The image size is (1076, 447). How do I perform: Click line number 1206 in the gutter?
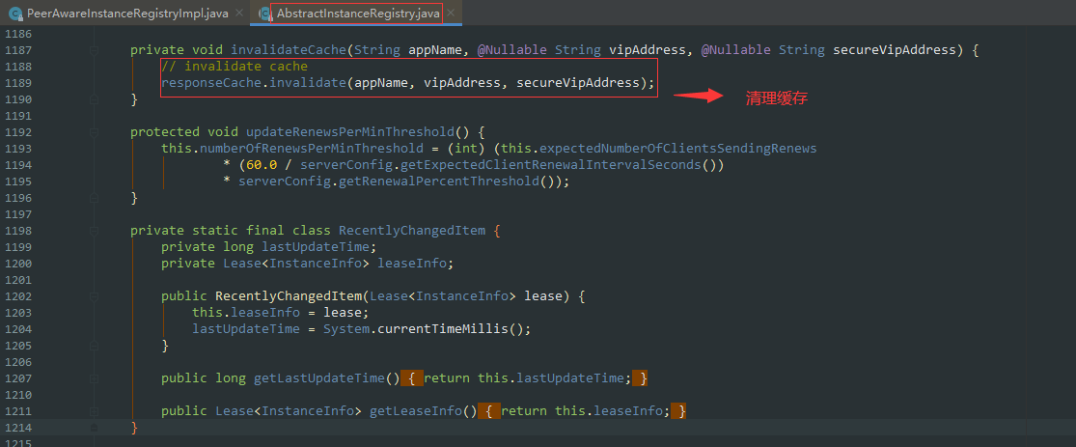coord(17,362)
